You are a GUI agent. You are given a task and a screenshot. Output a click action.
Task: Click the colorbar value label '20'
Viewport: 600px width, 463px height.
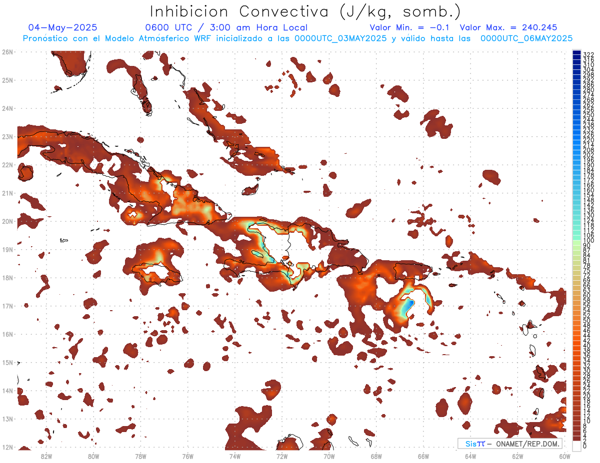click(587, 396)
